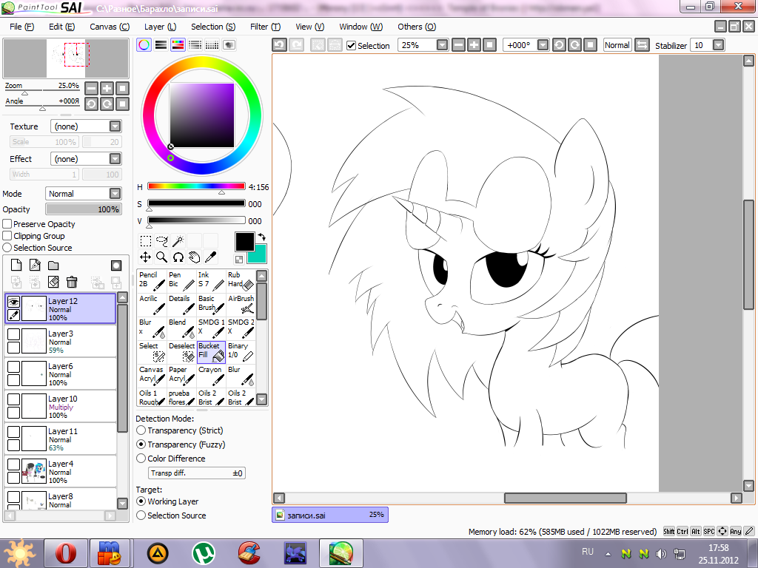The height and width of the screenshot is (568, 758).
Task: Show the color wheel panel
Action: pos(144,45)
